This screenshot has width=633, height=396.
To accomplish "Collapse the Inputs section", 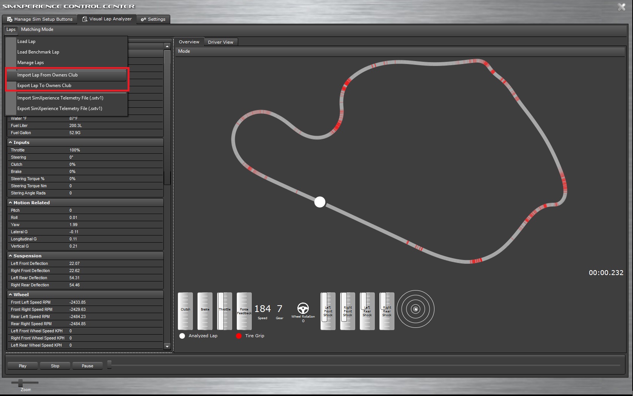I will click(x=11, y=142).
